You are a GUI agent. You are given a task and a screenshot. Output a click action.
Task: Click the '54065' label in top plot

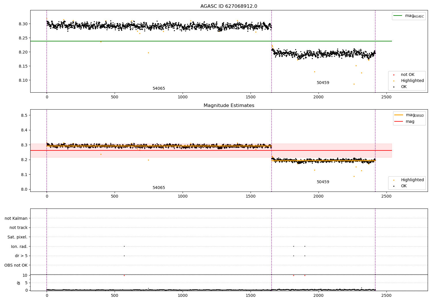coord(159,89)
